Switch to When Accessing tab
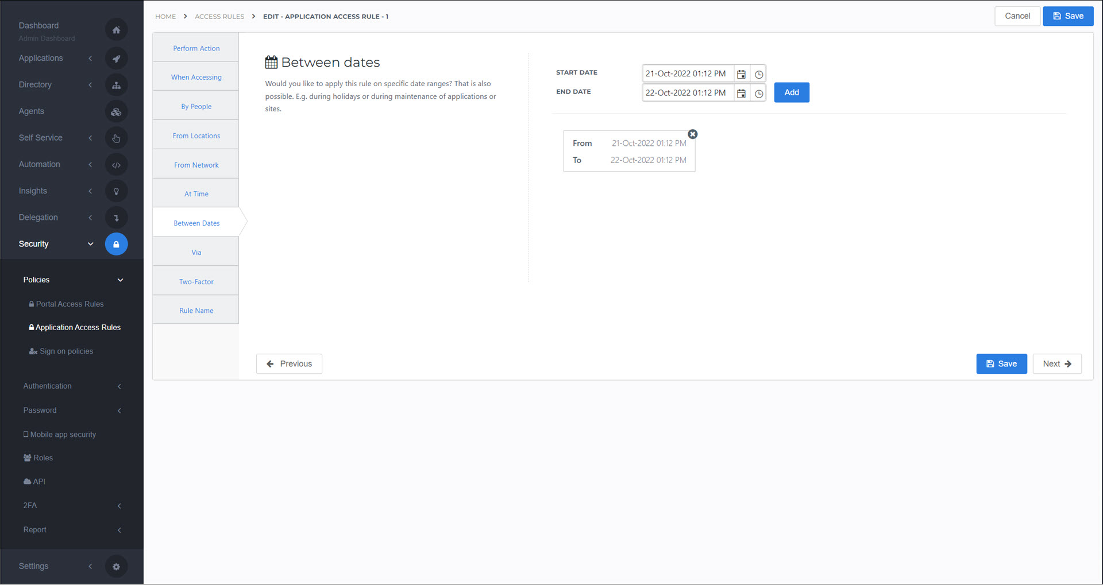 point(196,77)
